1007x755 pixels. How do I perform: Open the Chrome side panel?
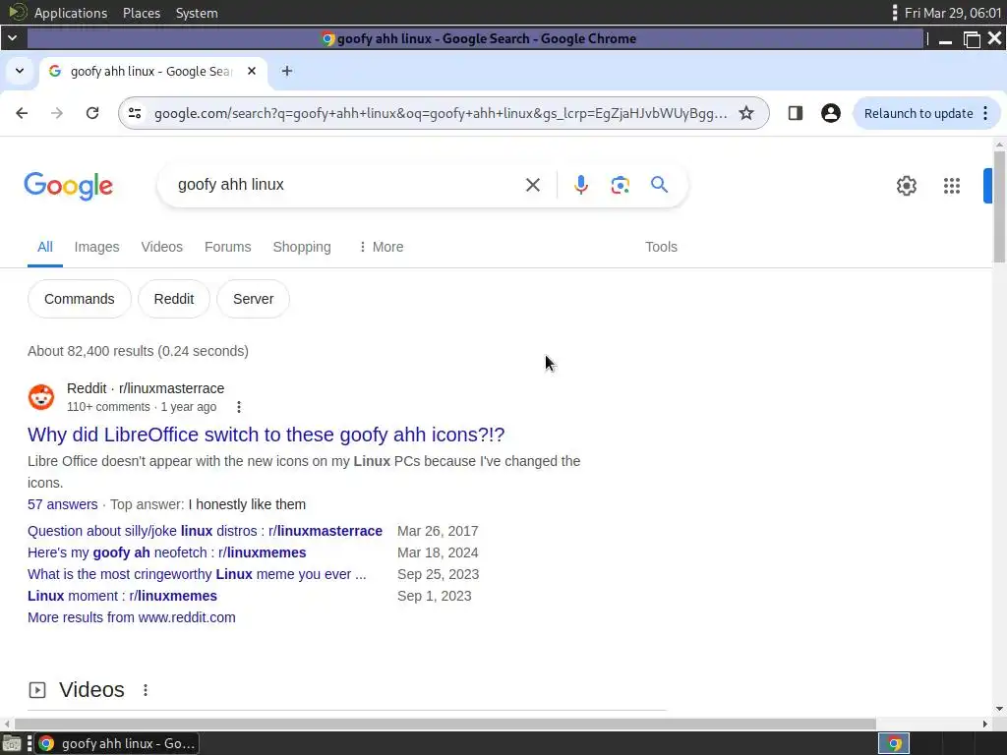click(795, 114)
